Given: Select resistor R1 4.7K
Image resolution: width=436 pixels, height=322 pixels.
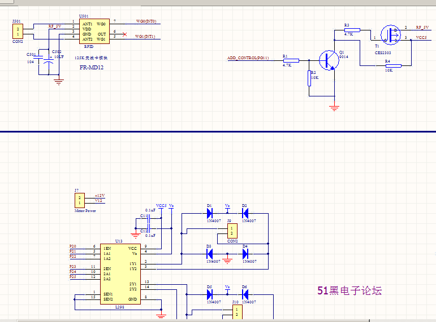Looking at the screenshot, I should (291, 60).
